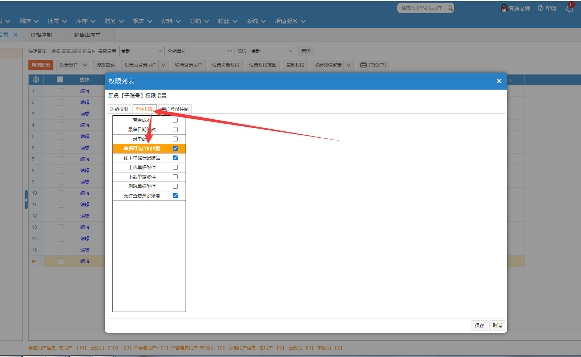Switch to the 销售出库单 page tab
Viewport: 581px width, 357px height.
pos(87,35)
